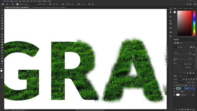
Task: Switch to the second document tab
Action: (x=49, y=7)
